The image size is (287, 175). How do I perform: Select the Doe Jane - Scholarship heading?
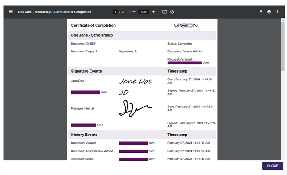92,35
